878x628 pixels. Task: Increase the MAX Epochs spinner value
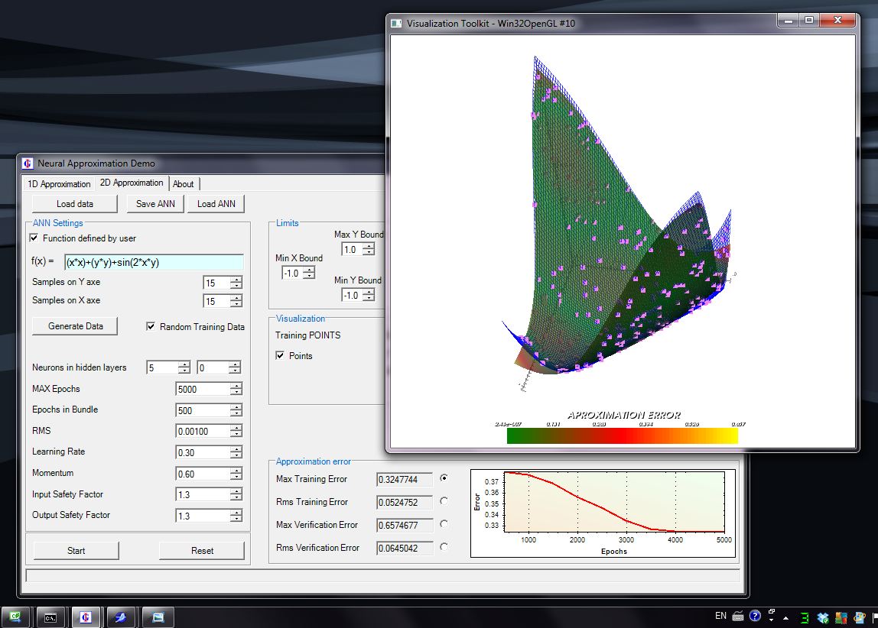pos(236,386)
